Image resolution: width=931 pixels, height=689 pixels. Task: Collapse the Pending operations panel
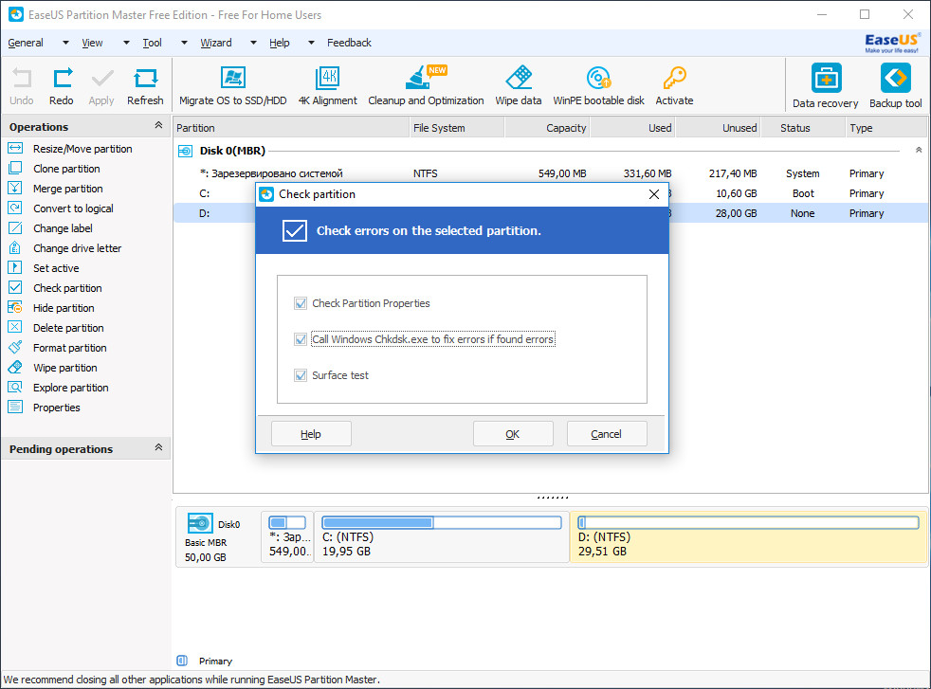pos(158,447)
